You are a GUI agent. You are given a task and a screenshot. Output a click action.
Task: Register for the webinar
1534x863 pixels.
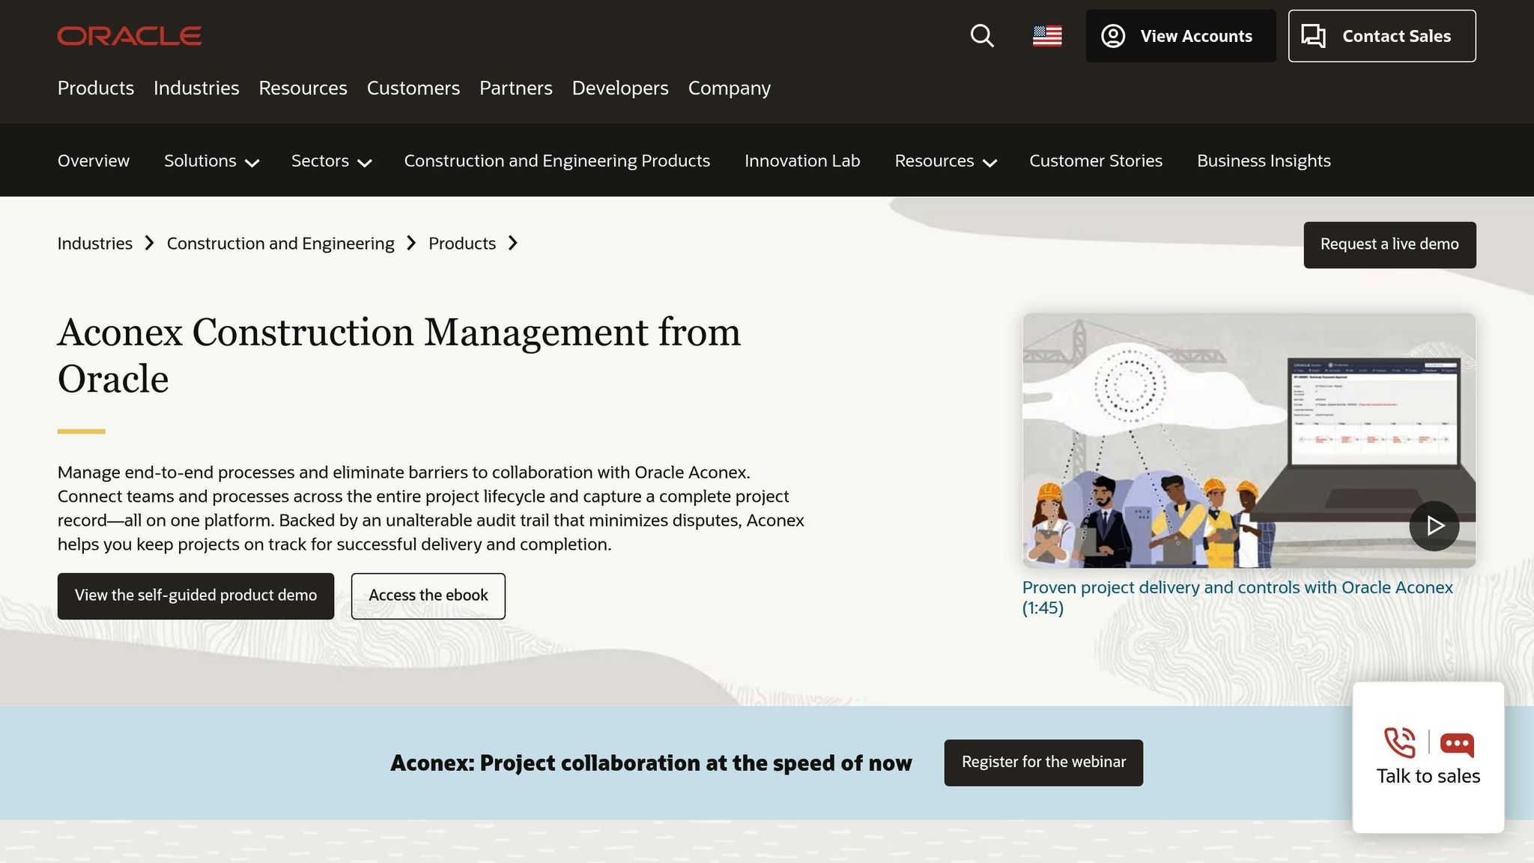point(1043,763)
